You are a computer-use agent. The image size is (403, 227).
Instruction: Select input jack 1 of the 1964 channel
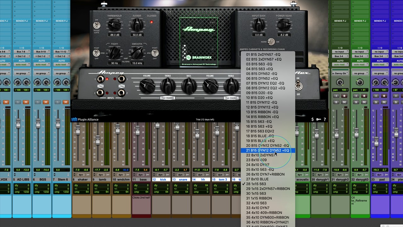pyautogui.click(x=100, y=79)
